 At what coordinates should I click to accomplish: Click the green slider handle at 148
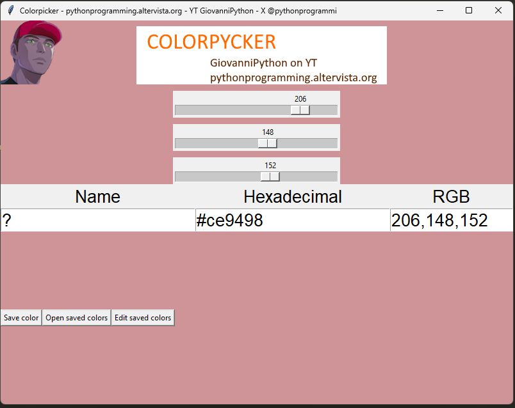coord(267,143)
